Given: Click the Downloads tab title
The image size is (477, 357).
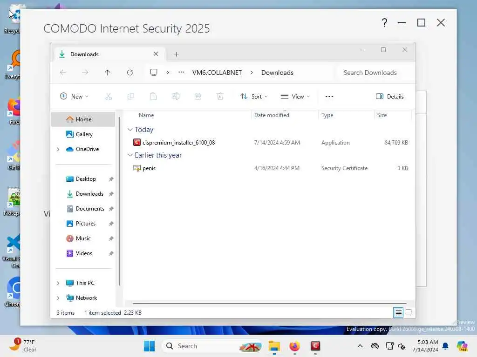Looking at the screenshot, I should click(x=84, y=54).
